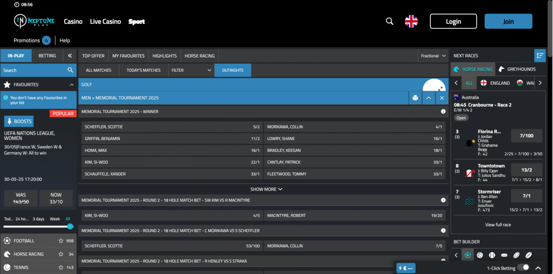Switch to the Betting tab
This screenshot has width=553, height=274.
tap(47, 56)
